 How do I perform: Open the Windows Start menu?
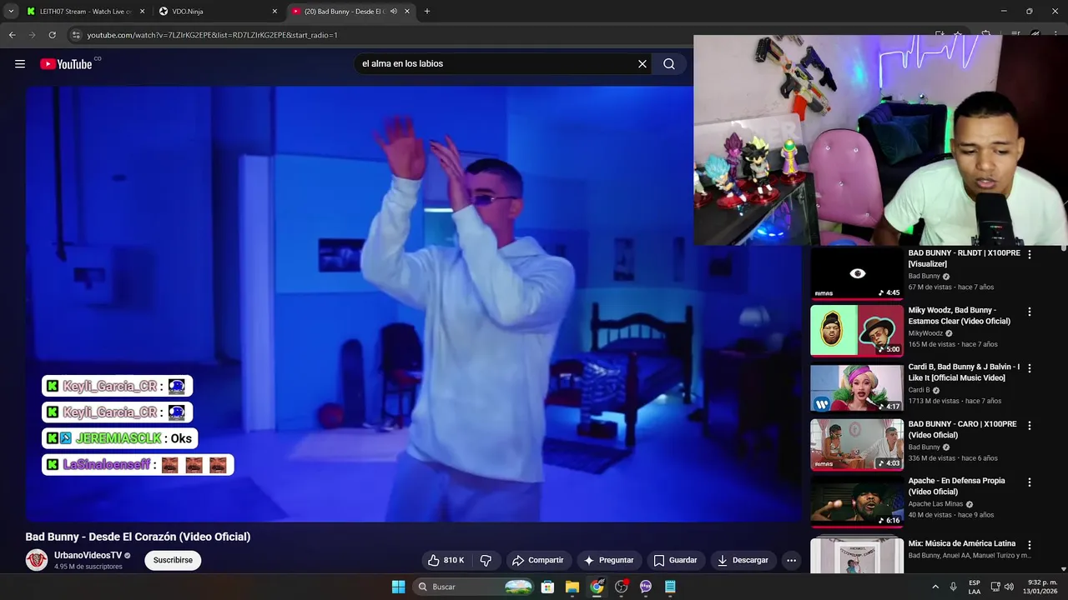click(x=398, y=587)
